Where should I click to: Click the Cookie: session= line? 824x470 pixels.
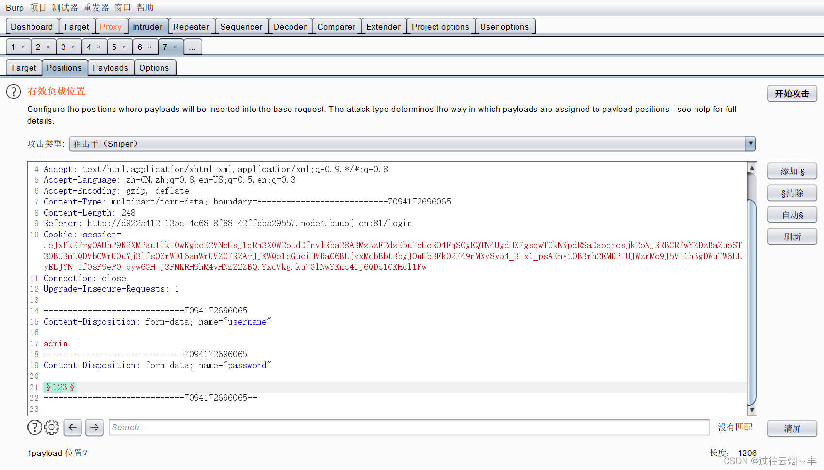pyautogui.click(x=82, y=235)
